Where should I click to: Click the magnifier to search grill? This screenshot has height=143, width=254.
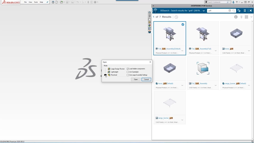tap(234, 11)
